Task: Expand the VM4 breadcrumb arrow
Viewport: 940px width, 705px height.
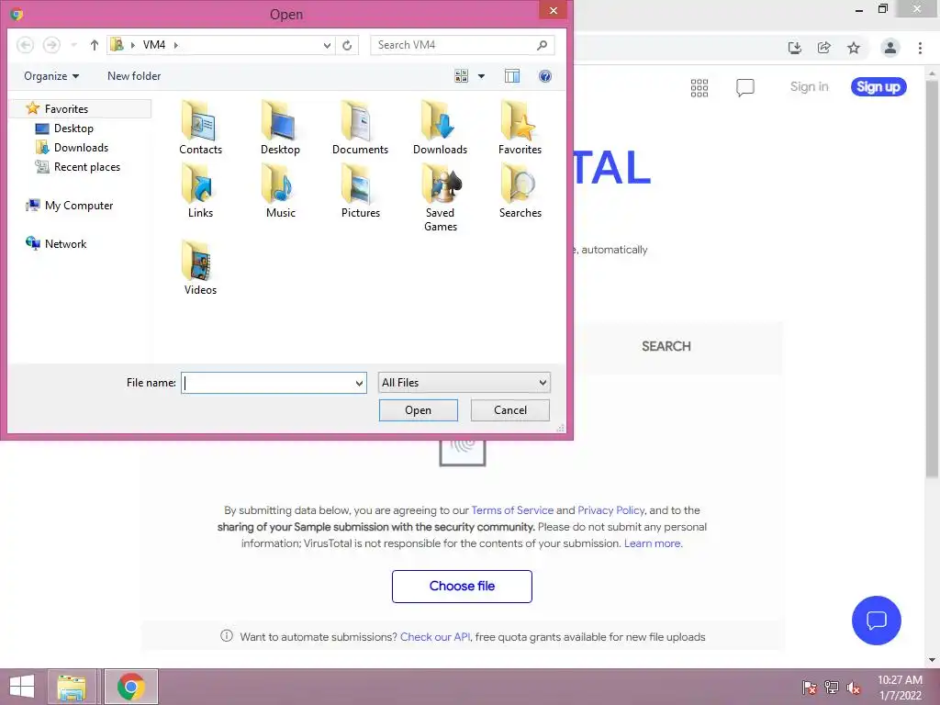Action: pos(175,45)
